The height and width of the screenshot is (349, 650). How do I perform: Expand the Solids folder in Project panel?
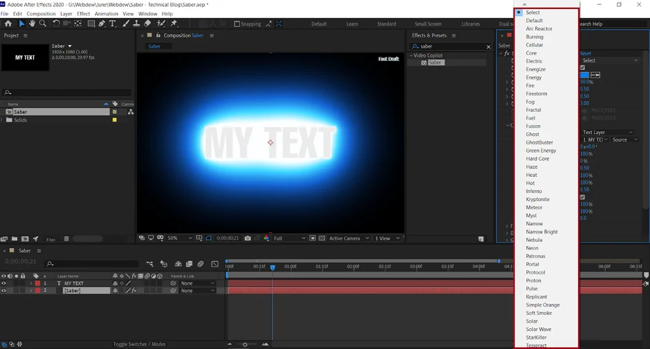tap(2, 120)
